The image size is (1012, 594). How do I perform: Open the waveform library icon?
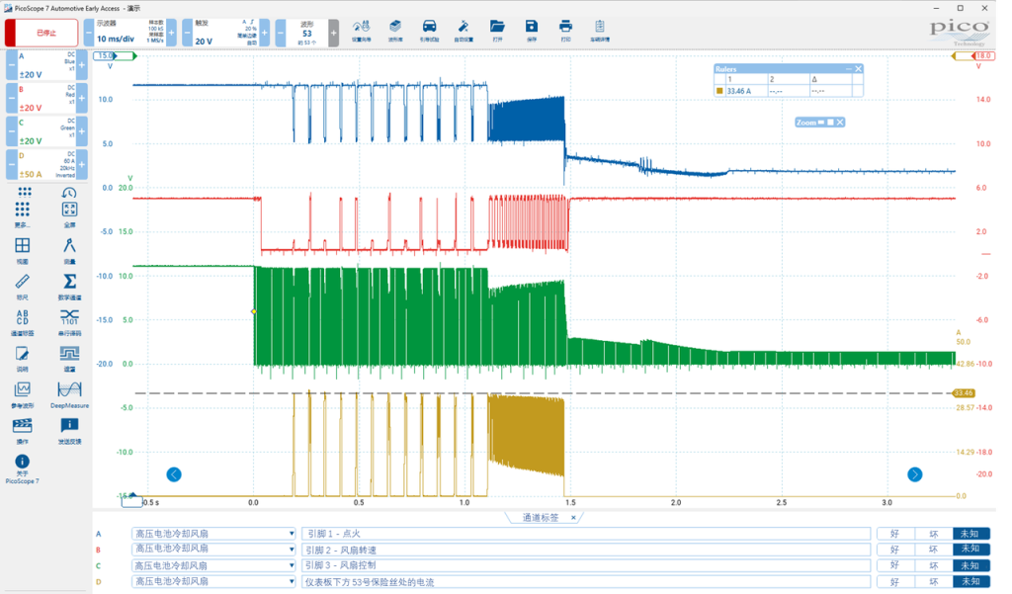pos(395,30)
